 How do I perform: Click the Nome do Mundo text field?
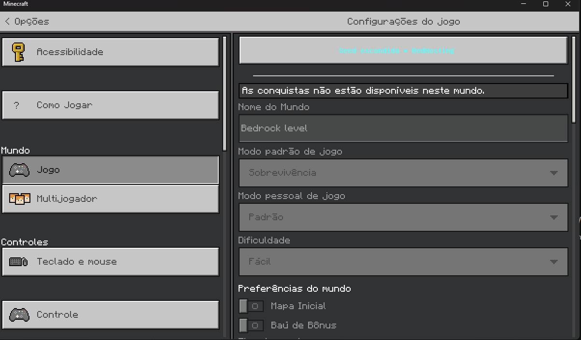click(403, 128)
